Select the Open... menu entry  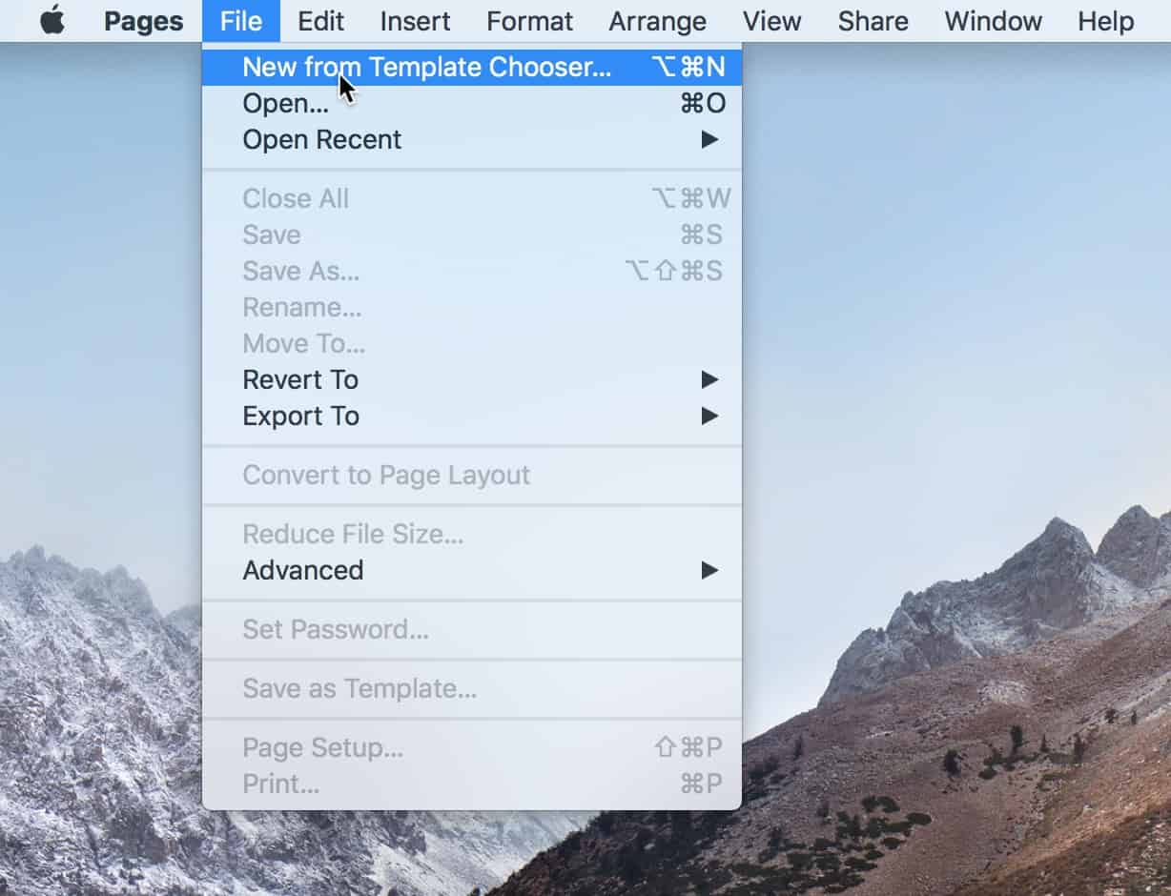472,103
